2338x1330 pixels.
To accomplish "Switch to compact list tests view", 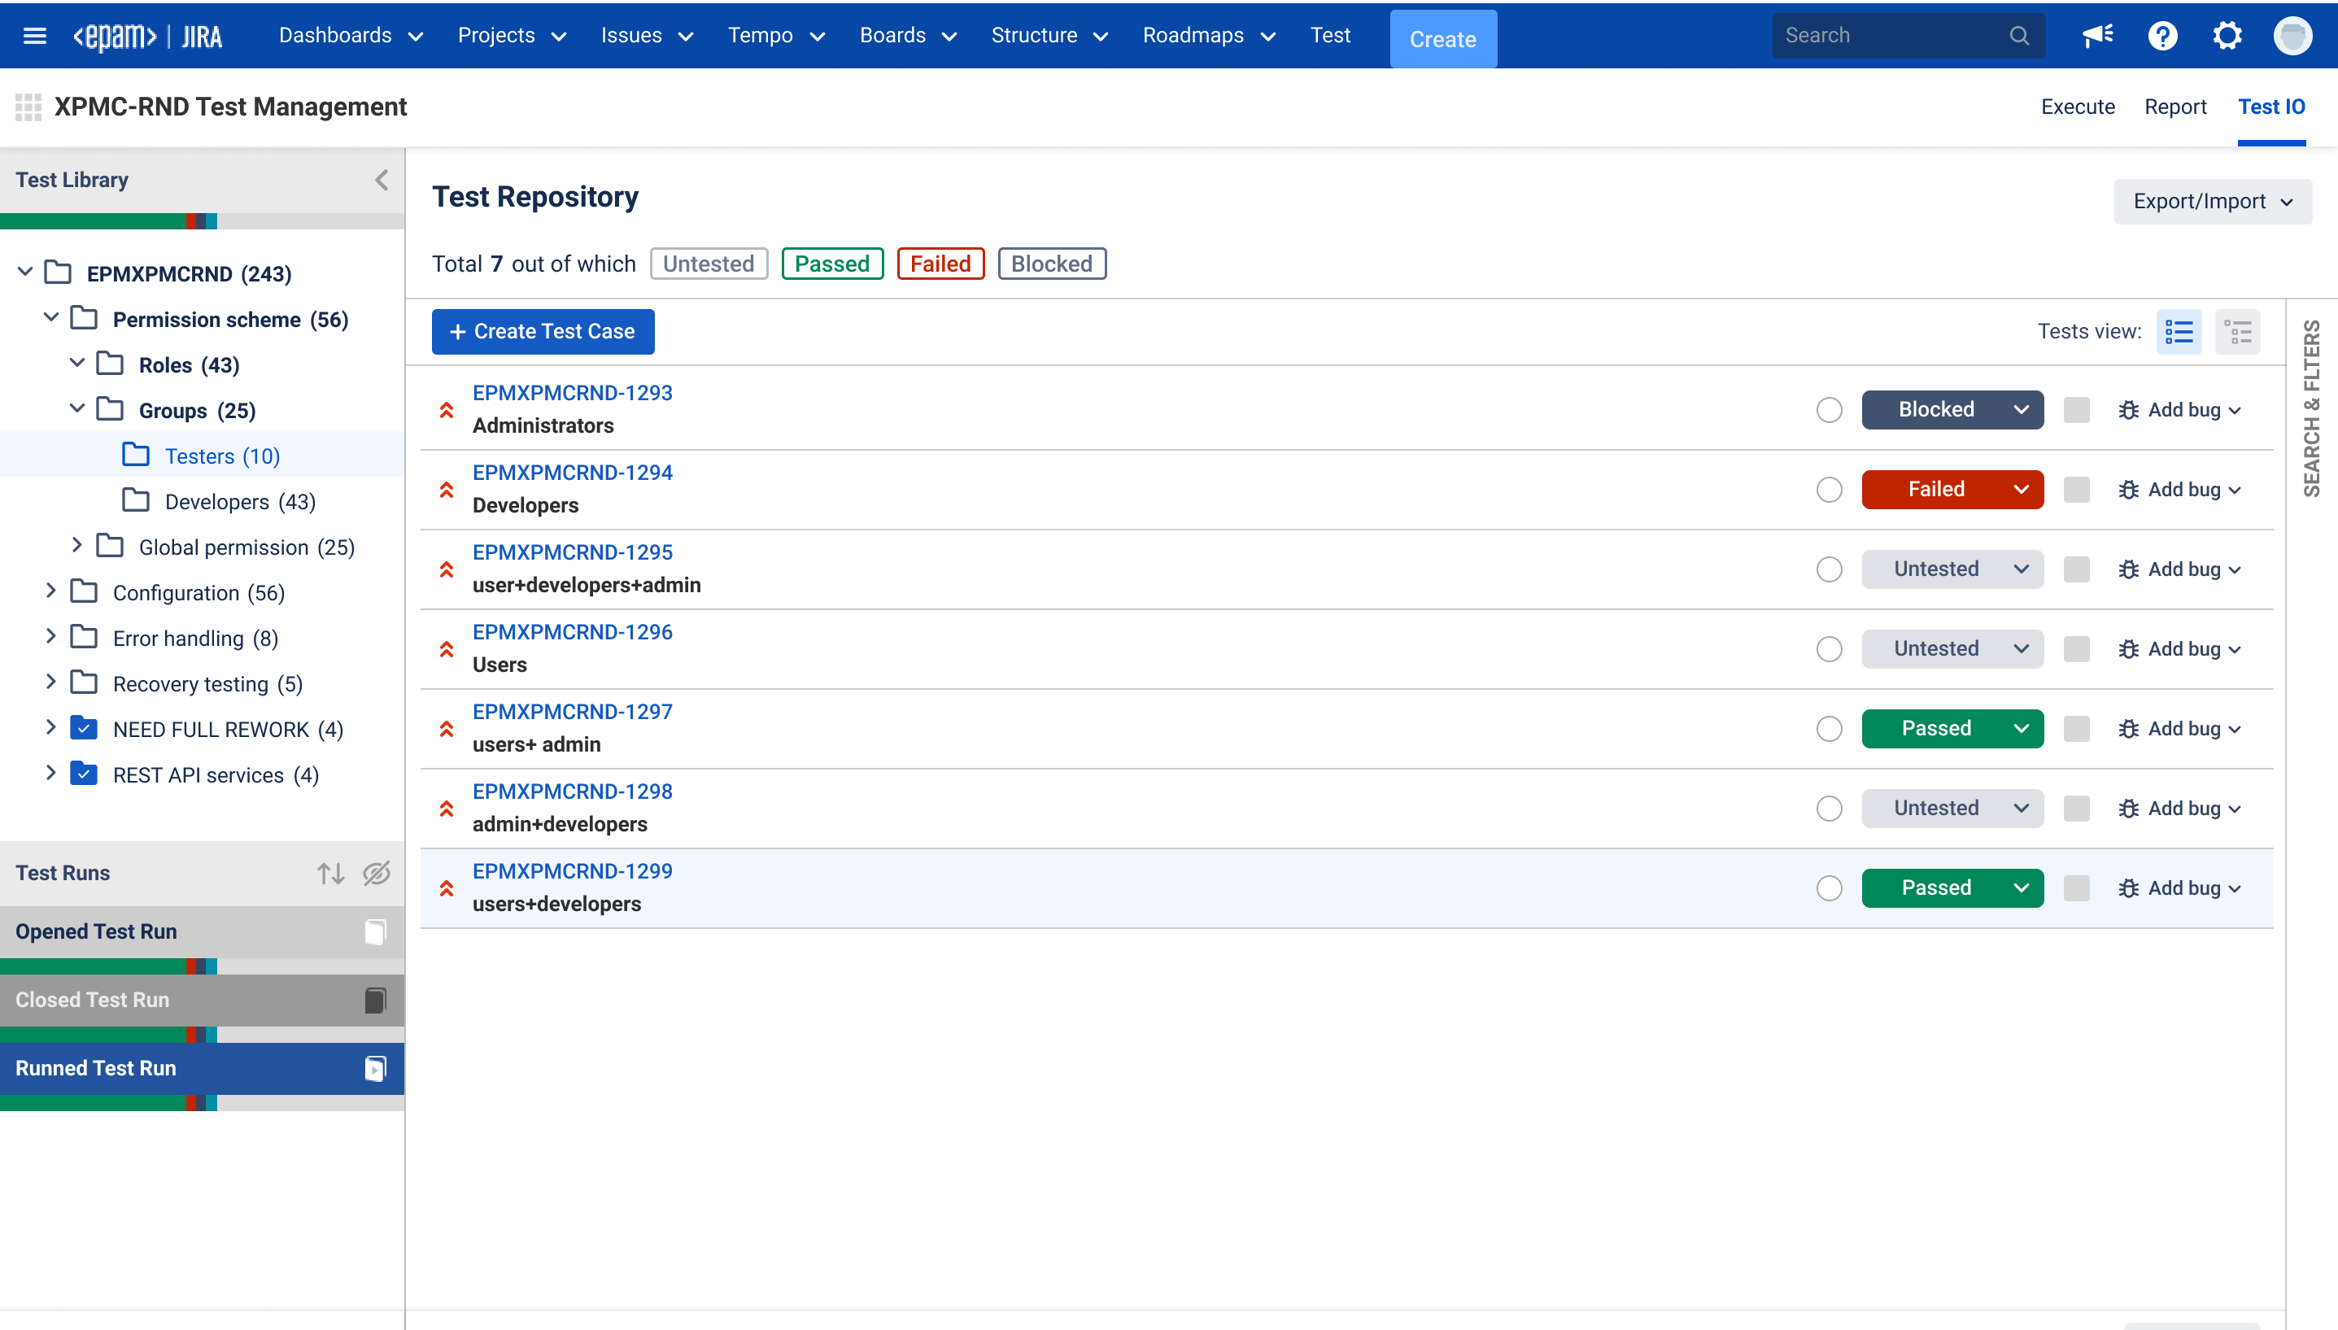I will [x=2179, y=332].
